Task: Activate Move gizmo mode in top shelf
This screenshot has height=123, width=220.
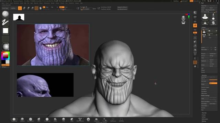Action: pos(24,8)
